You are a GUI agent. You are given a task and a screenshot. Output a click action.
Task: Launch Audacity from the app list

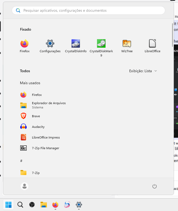coord(38,127)
